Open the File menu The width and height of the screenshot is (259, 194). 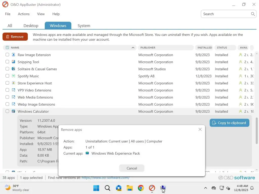click(x=8, y=14)
